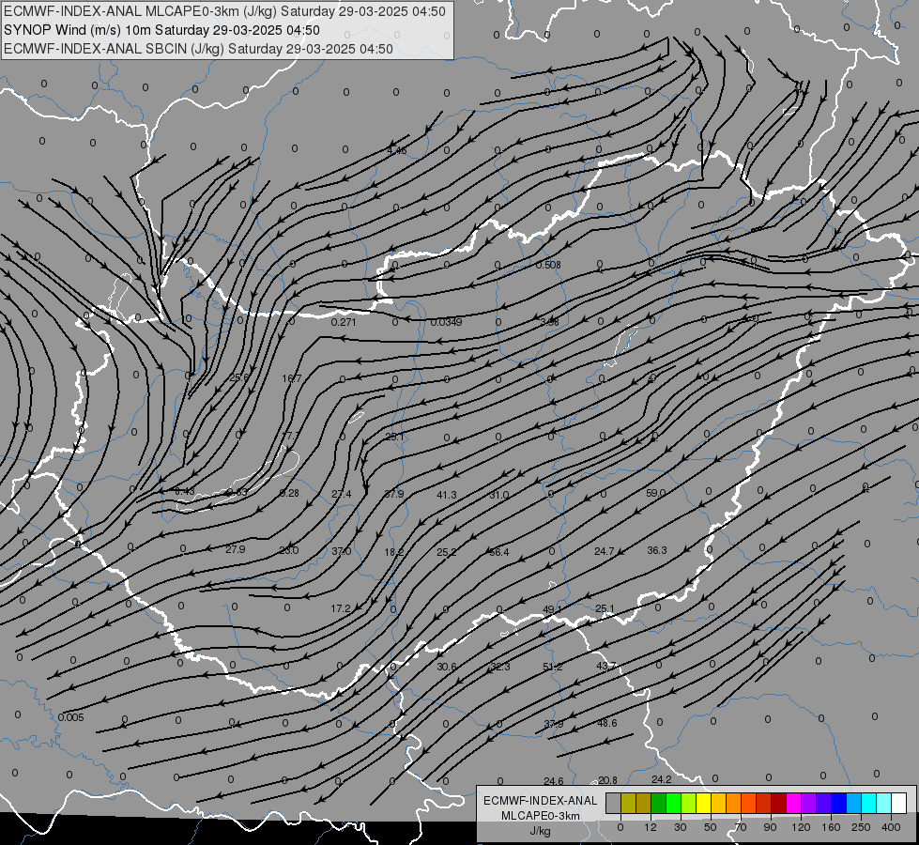The width and height of the screenshot is (919, 845).
Task: Click the map value 27.4
Action: point(341,495)
